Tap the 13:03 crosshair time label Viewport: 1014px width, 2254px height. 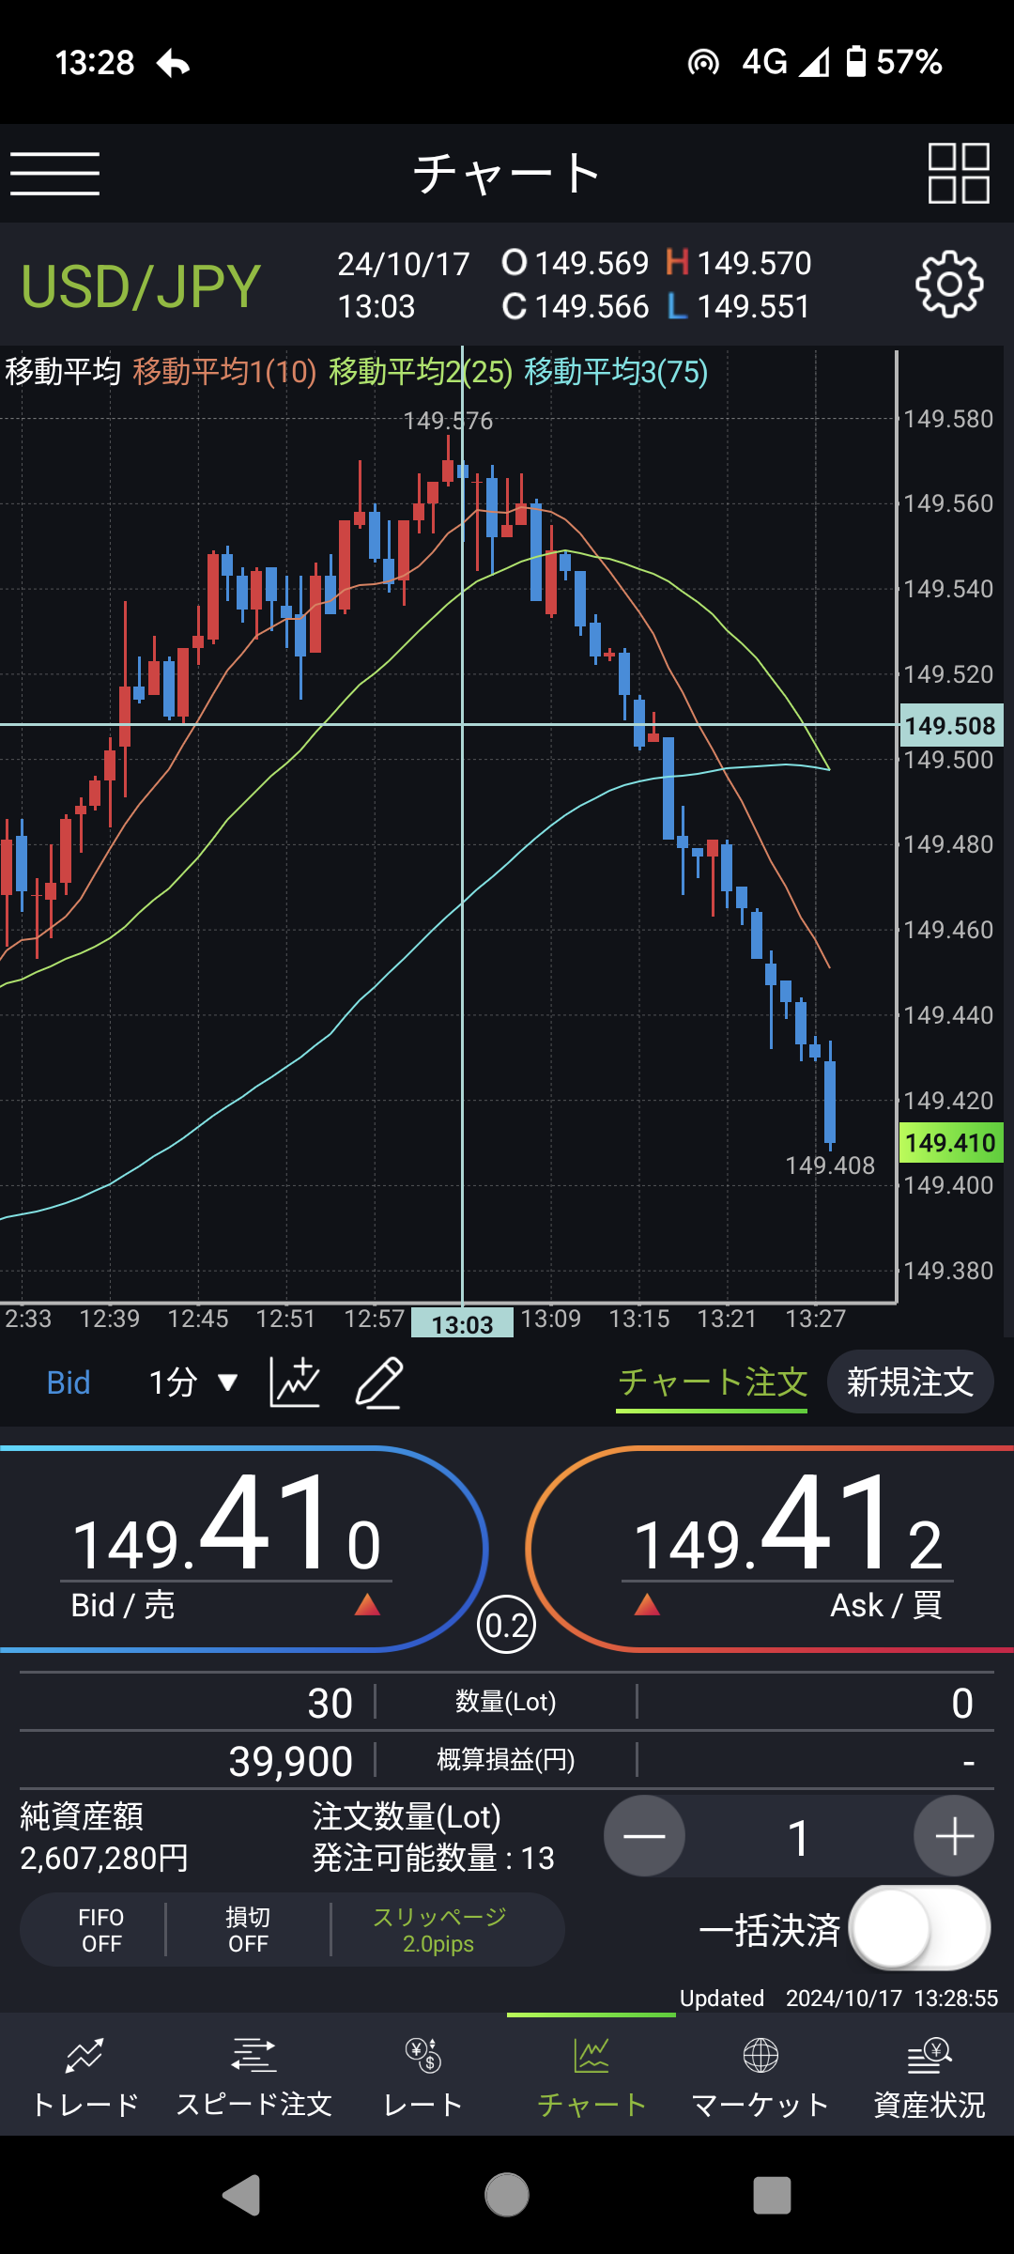click(x=462, y=1323)
